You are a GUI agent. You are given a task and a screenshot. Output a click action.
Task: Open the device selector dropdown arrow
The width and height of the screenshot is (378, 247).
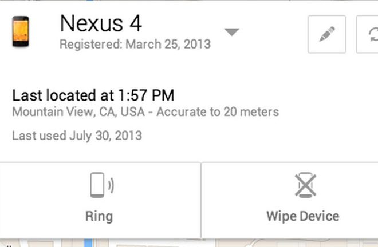click(x=232, y=32)
